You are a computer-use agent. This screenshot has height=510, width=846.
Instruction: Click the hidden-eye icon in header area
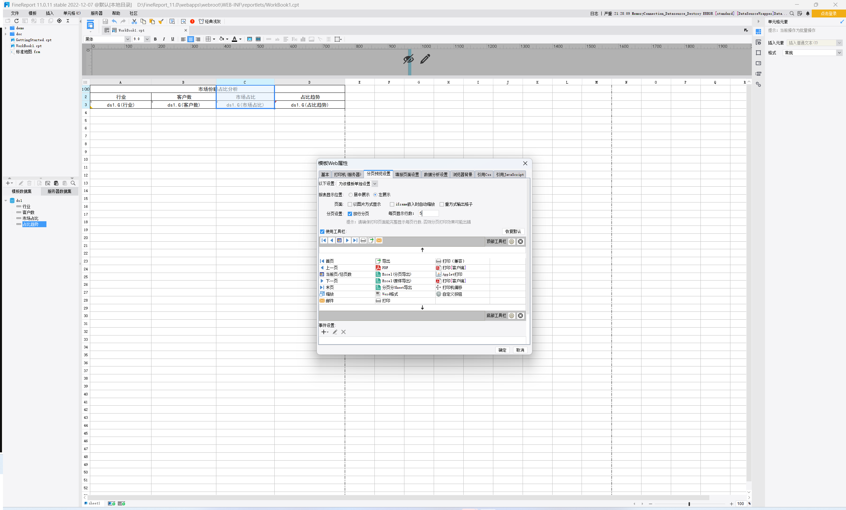click(408, 59)
